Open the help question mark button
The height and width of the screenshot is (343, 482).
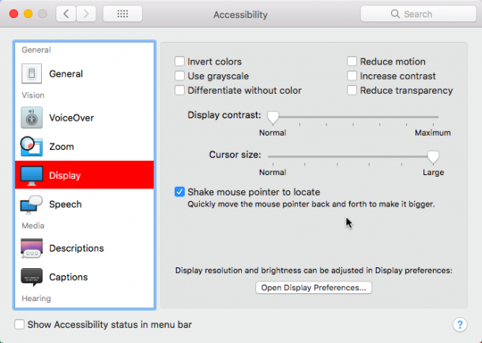pos(460,324)
